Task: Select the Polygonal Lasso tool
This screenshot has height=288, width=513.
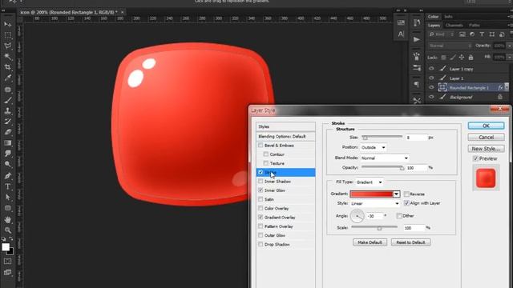Action: (8, 46)
